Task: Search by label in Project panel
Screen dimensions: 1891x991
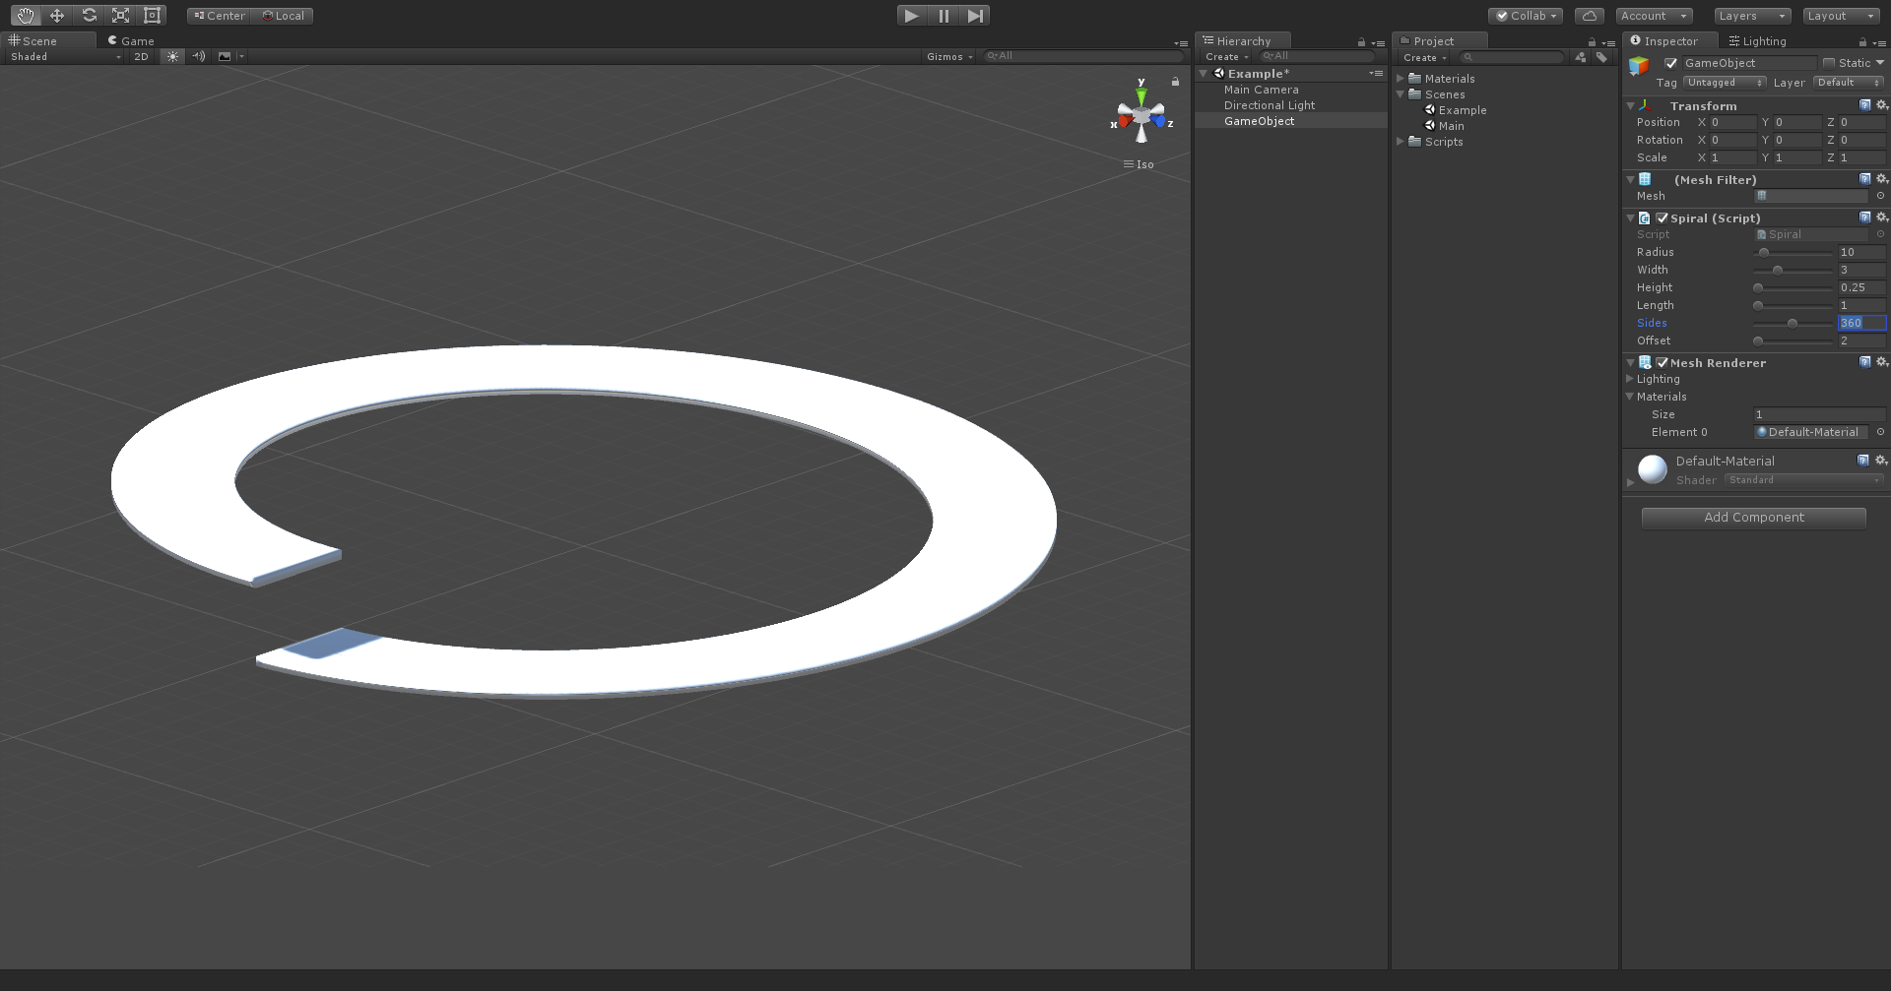Action: pyautogui.click(x=1601, y=57)
